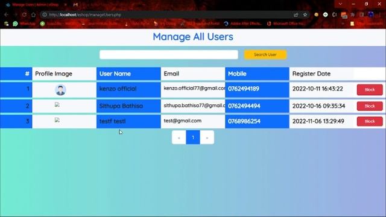Switch to Gmail browser tab
The width and height of the screenshot is (386, 217).
click(x=75, y=4)
